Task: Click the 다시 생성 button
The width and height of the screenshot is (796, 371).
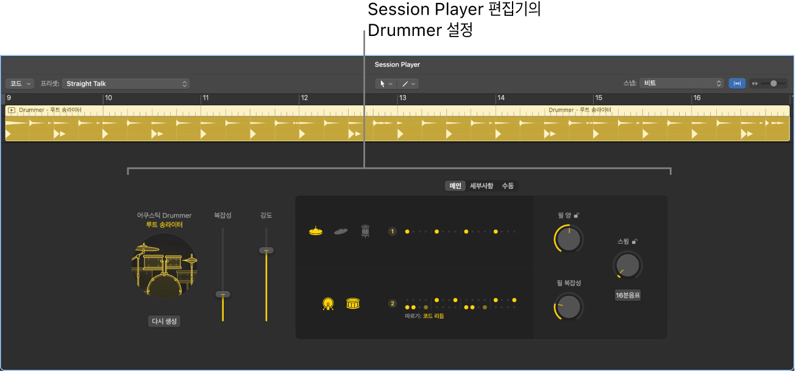Action: (165, 321)
